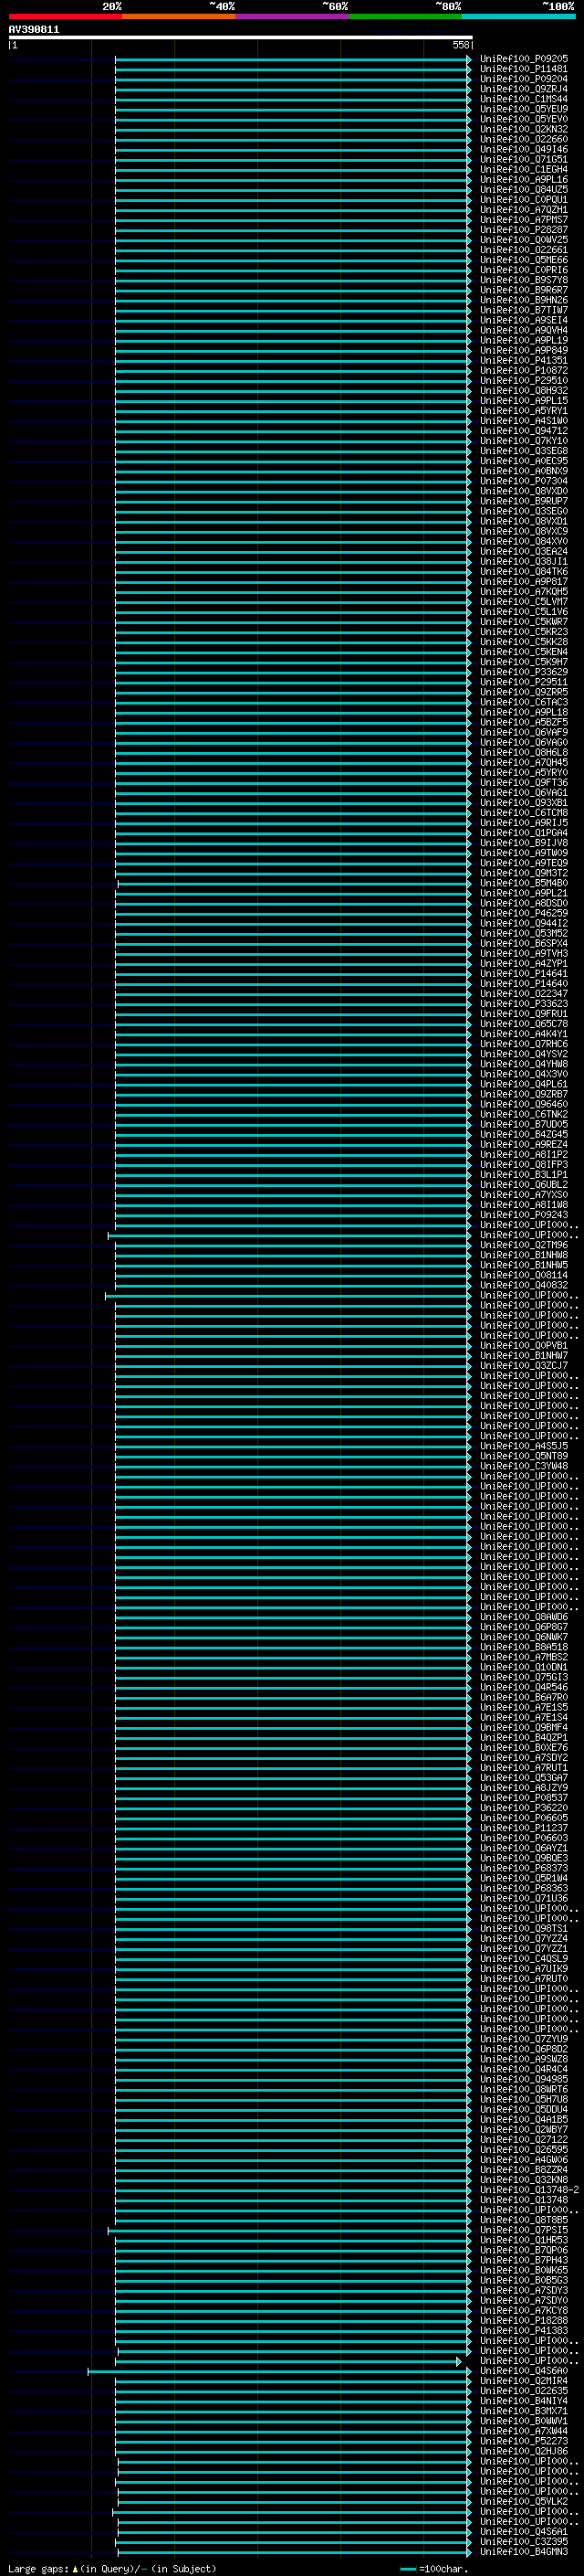Select hit label UniRef100_B9S7Y8
This screenshot has width=584, height=2576.
click(x=523, y=280)
